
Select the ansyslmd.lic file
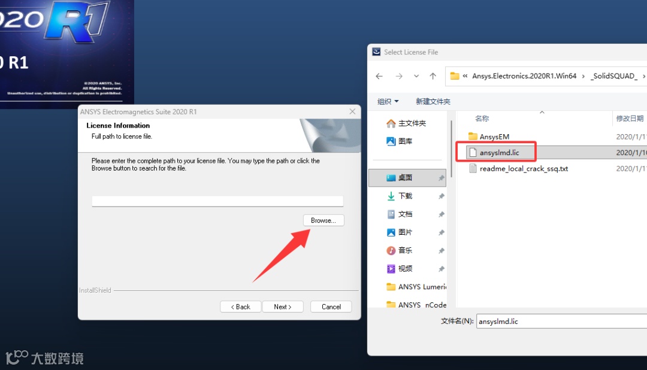pyautogui.click(x=499, y=153)
